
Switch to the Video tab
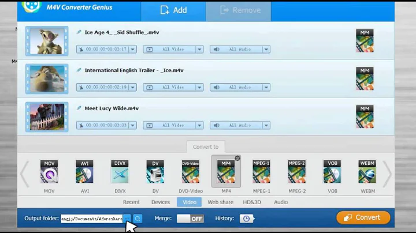pyautogui.click(x=189, y=202)
